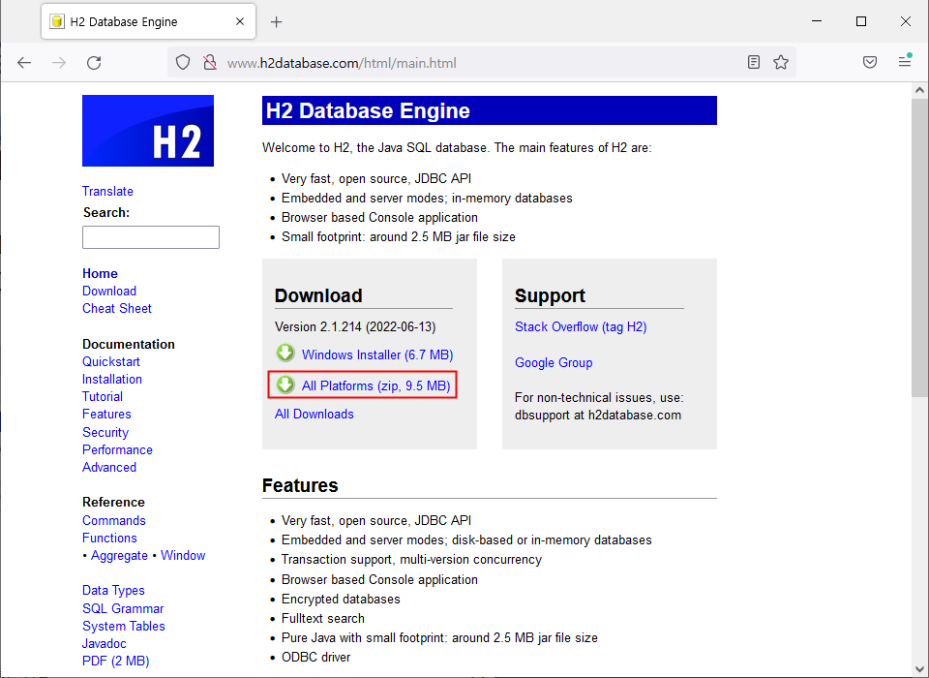The height and width of the screenshot is (678, 929).
Task: Go back using the browser back arrow
Action: tap(24, 63)
